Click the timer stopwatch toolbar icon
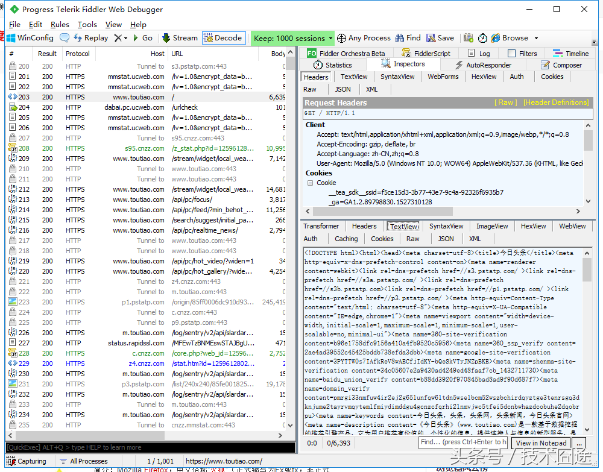Screen dimensions: 603x472 482,38
